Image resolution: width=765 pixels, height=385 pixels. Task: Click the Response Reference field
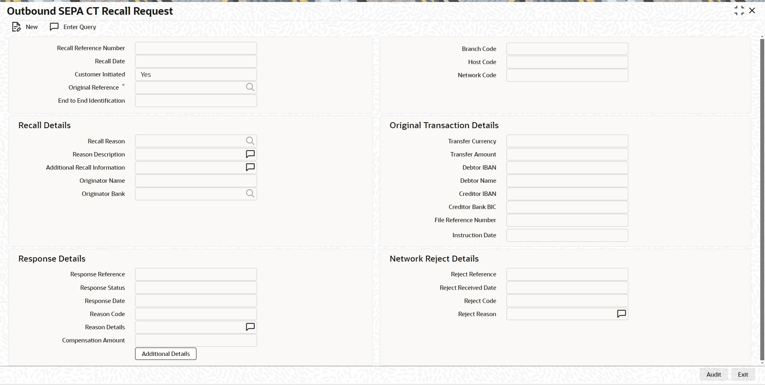point(196,274)
